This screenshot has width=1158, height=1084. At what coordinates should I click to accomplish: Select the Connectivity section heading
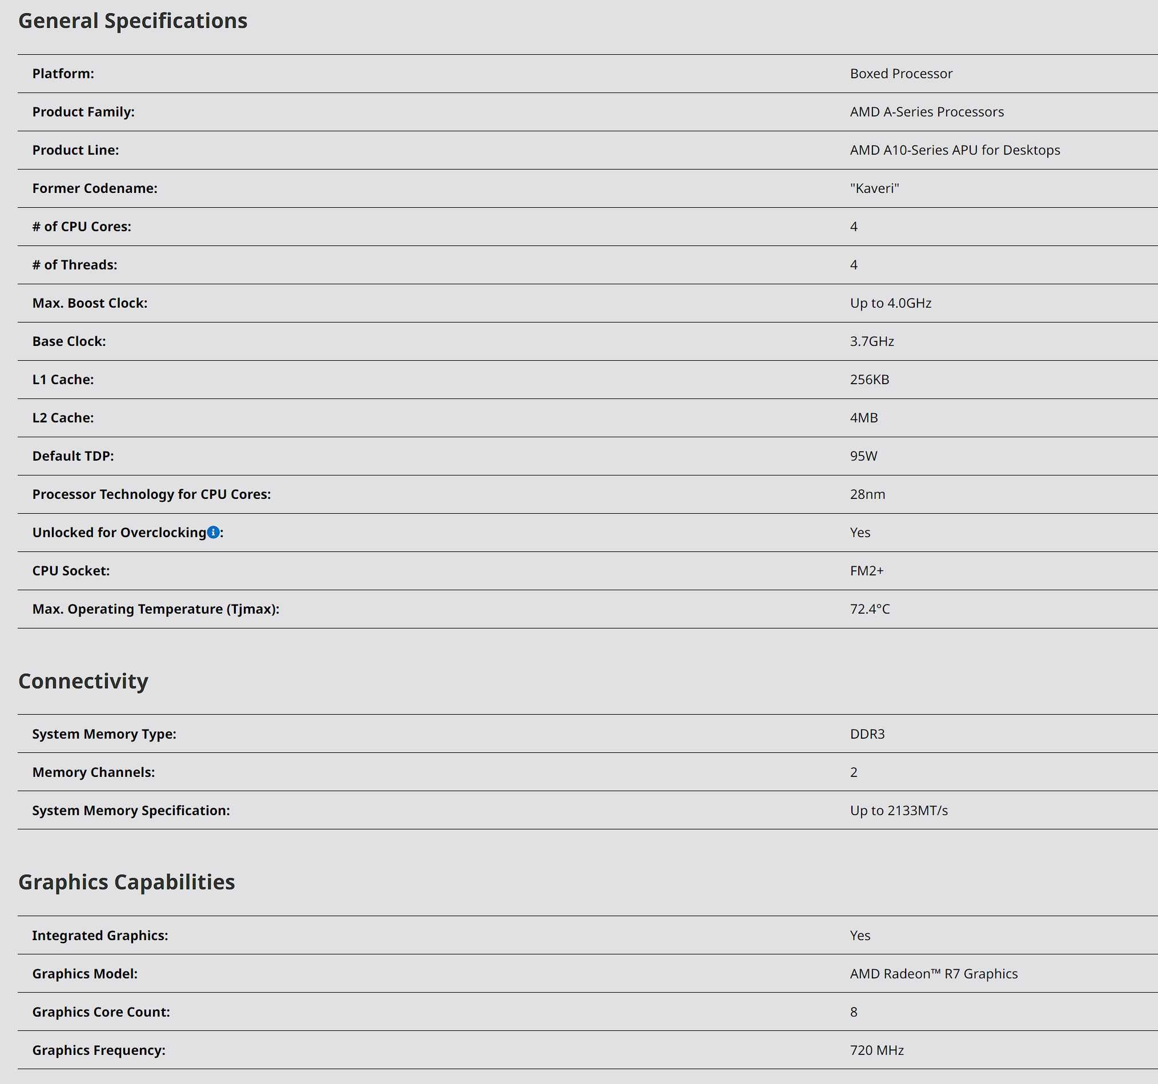83,681
